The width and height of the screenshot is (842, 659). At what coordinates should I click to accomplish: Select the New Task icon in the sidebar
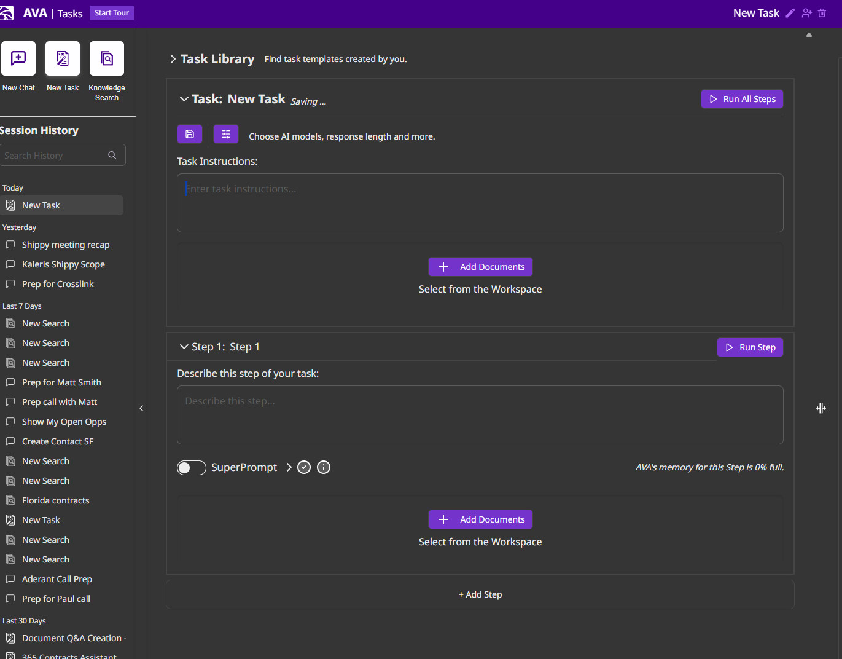62,58
